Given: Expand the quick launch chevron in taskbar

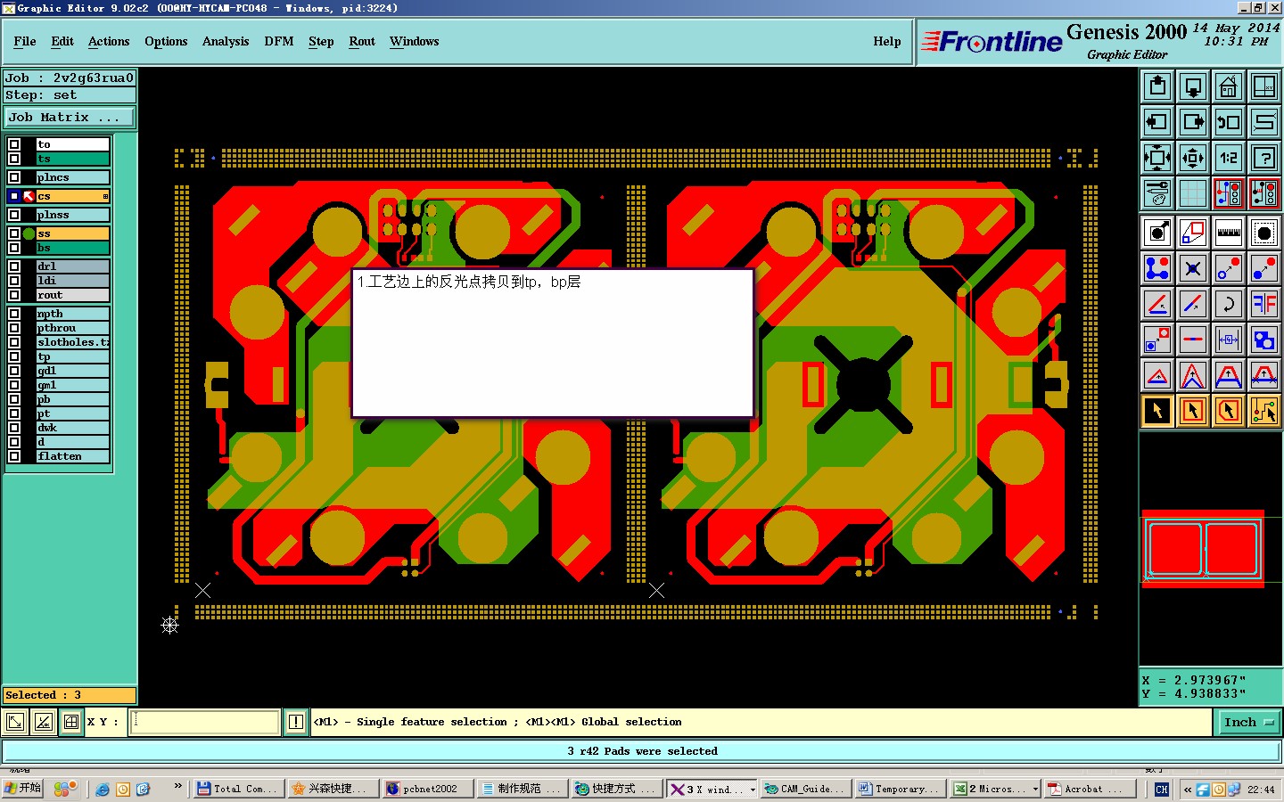Looking at the screenshot, I should pos(177,786).
